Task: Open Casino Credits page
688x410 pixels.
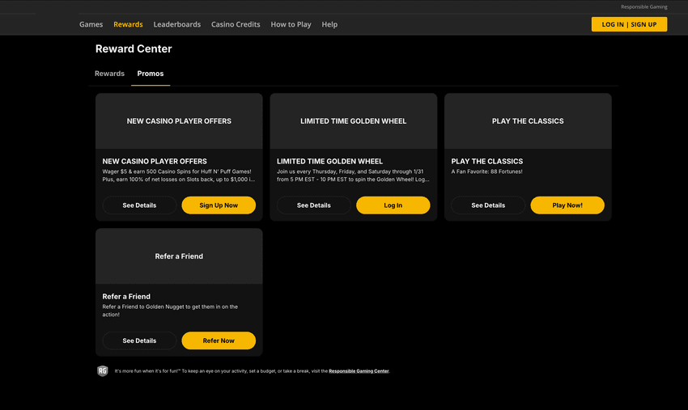Action: [236, 24]
